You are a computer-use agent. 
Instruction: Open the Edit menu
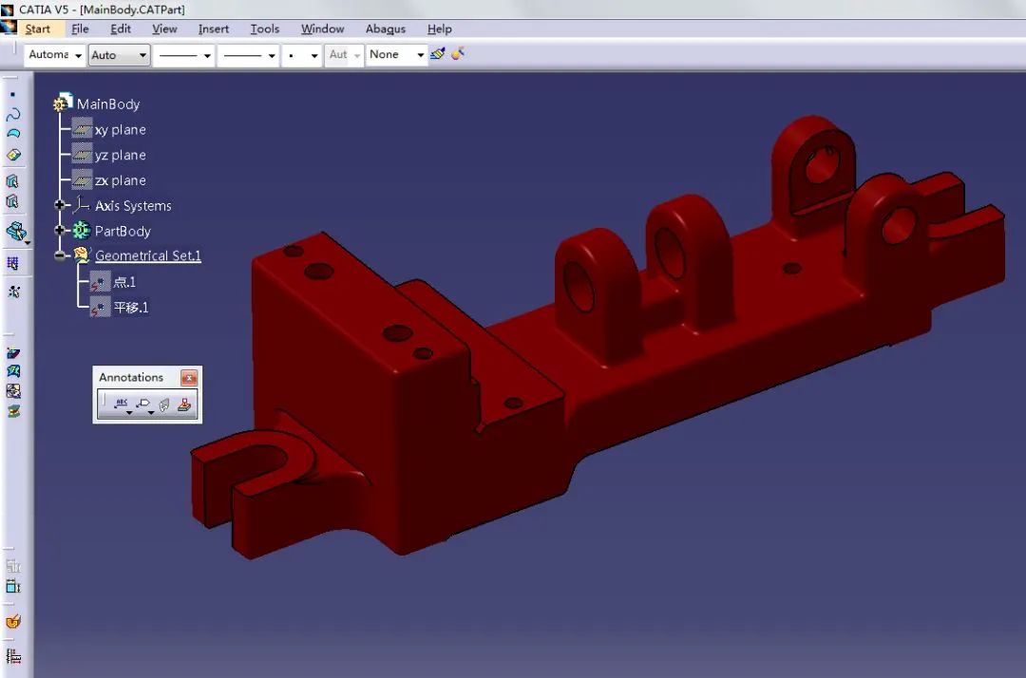click(121, 28)
